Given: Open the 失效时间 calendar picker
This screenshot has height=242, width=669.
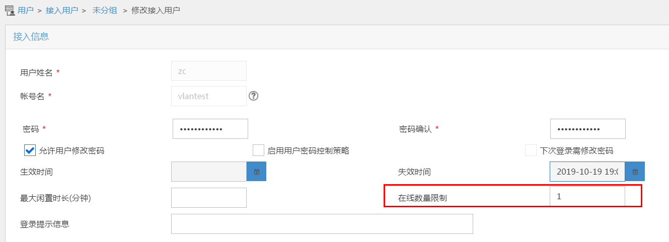Looking at the screenshot, I should pos(635,172).
